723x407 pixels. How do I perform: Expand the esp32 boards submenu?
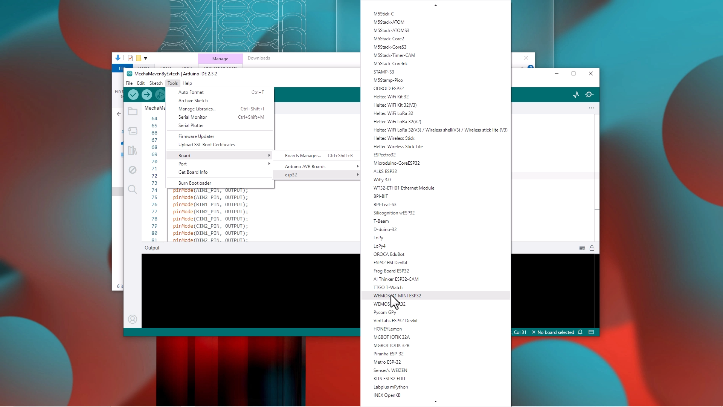[317, 174]
